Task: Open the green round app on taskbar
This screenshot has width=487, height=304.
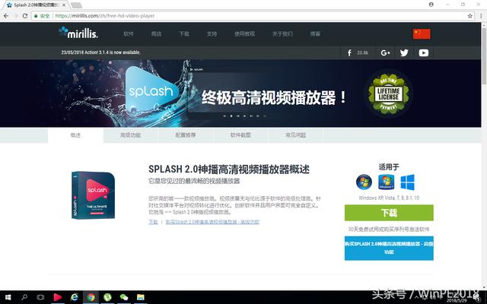Action: click(x=107, y=297)
